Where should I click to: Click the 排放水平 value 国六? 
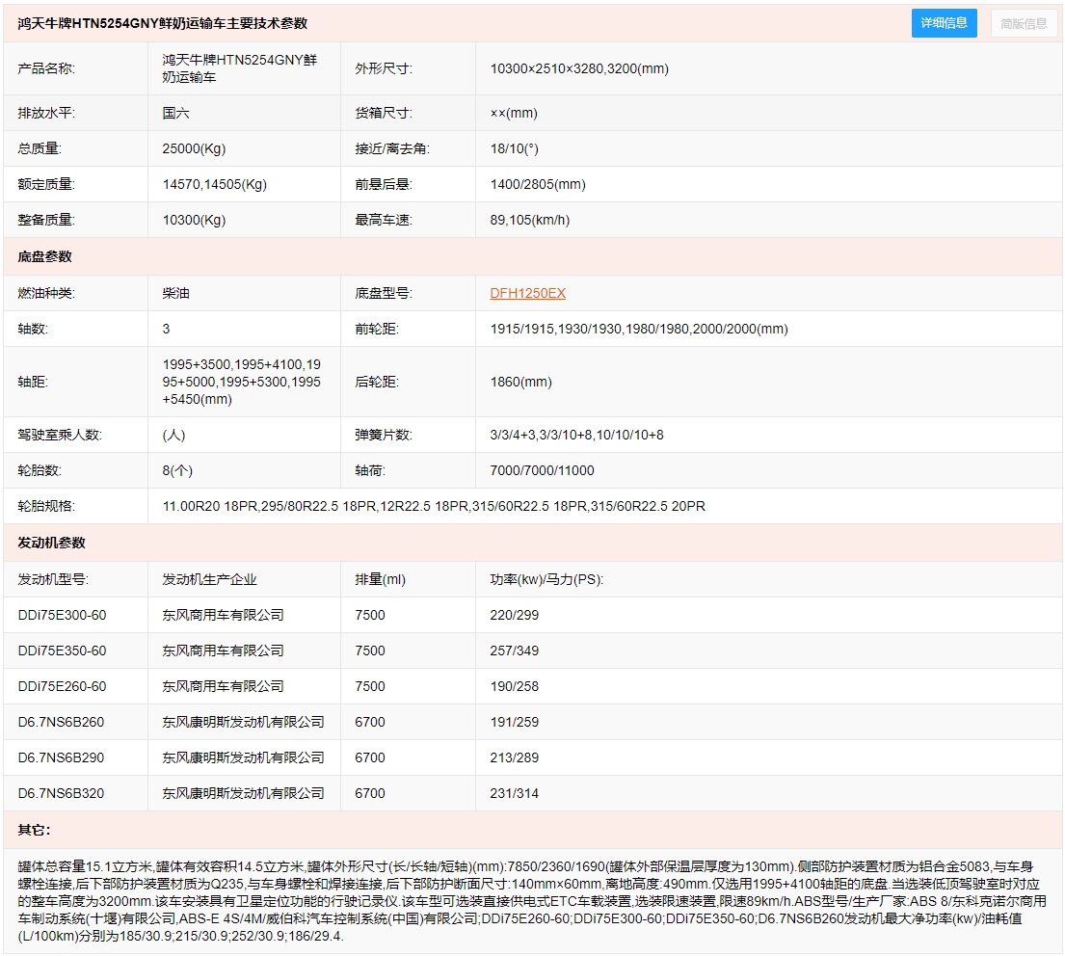click(x=176, y=113)
